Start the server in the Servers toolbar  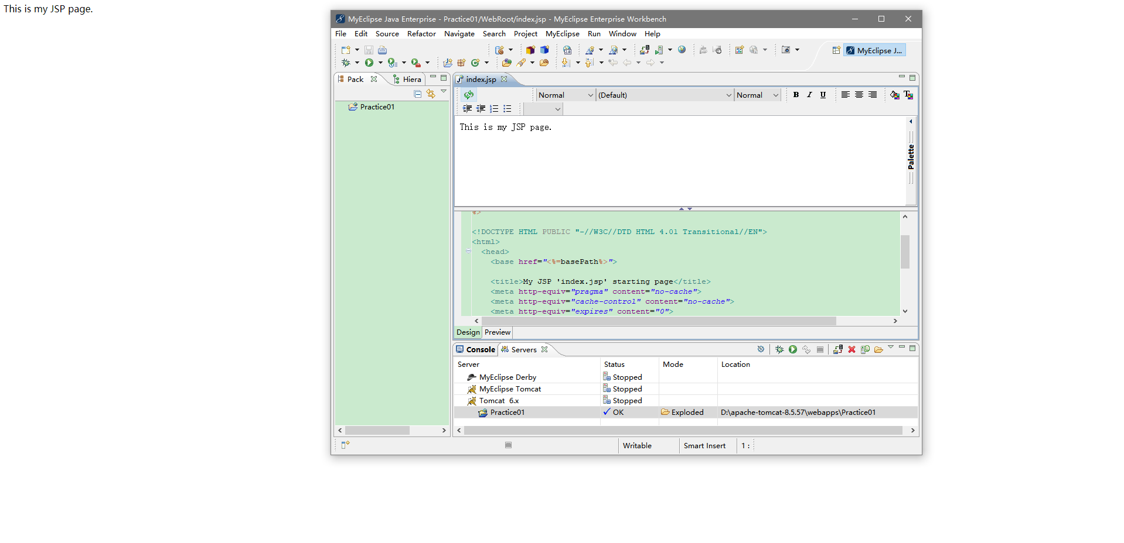(792, 349)
